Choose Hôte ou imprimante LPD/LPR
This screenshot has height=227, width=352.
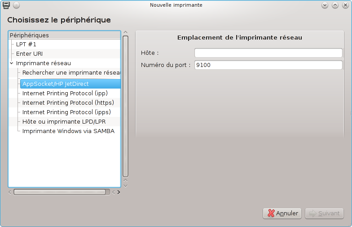click(64, 121)
